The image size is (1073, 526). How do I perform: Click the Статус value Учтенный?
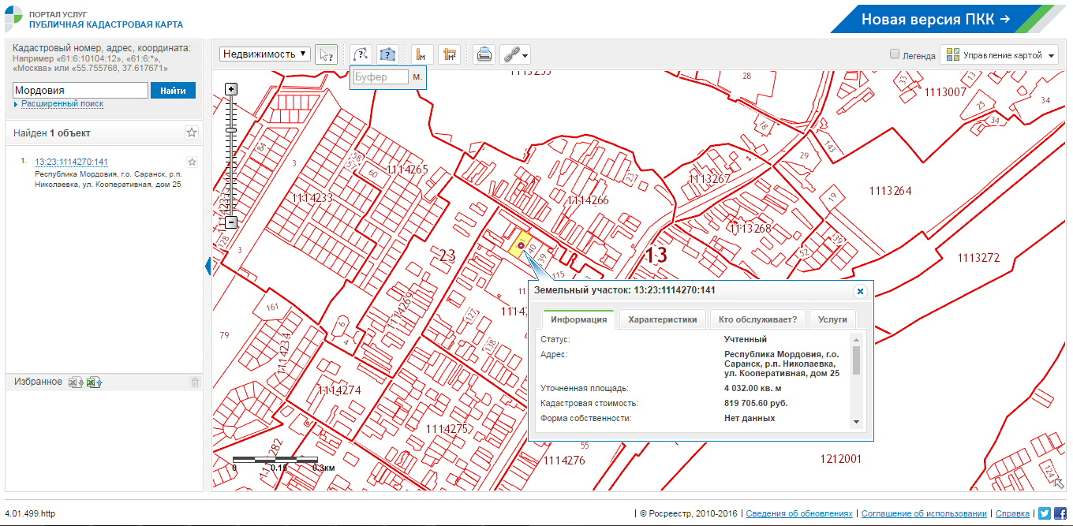(x=746, y=339)
